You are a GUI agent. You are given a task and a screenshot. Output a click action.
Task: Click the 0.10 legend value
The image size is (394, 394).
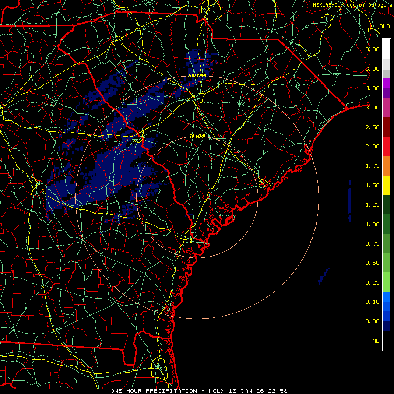click(373, 302)
